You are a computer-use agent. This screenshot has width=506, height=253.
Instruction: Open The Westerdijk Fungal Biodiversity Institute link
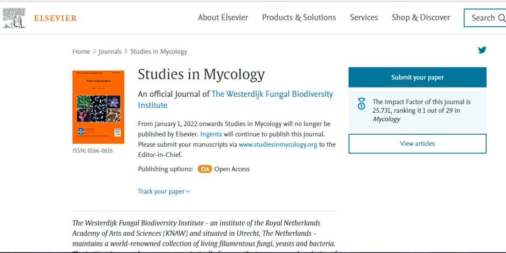(x=272, y=94)
